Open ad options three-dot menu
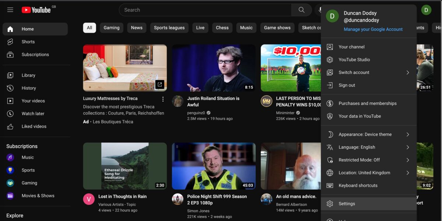This screenshot has width=442, height=221. [x=163, y=99]
